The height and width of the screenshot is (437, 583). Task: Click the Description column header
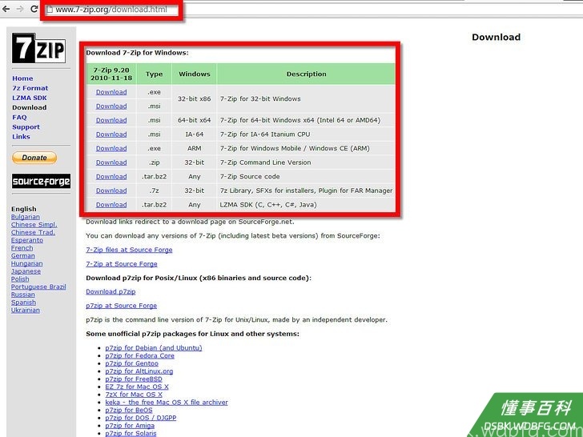(306, 74)
